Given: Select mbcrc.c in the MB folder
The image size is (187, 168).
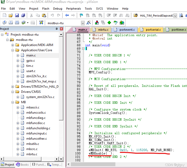Looking at the screenshot, I should (x=32, y=149).
